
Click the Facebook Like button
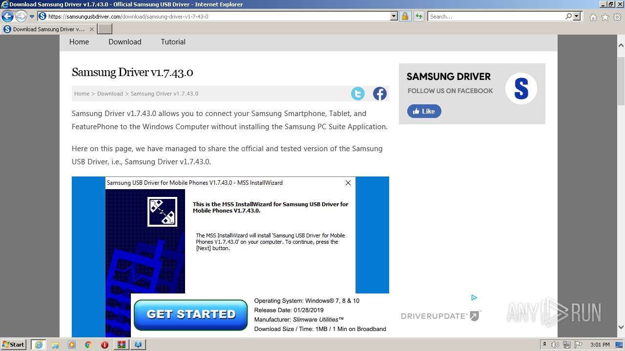click(x=424, y=111)
